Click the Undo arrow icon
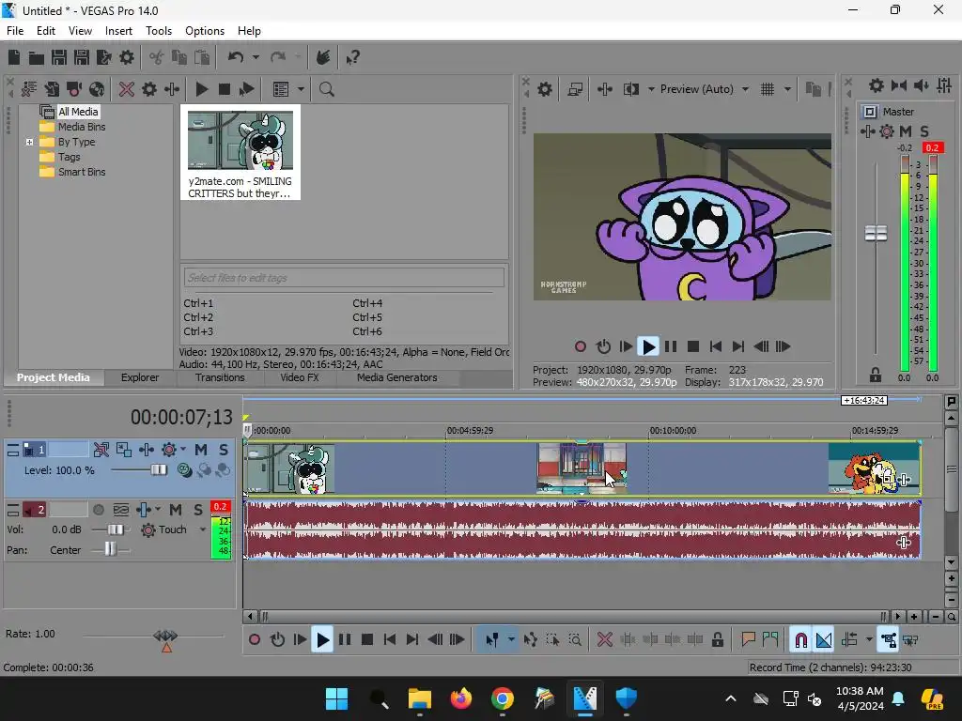962x721 pixels. click(236, 57)
